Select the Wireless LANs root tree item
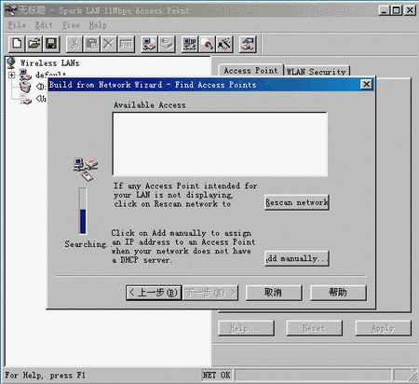 tap(49, 63)
